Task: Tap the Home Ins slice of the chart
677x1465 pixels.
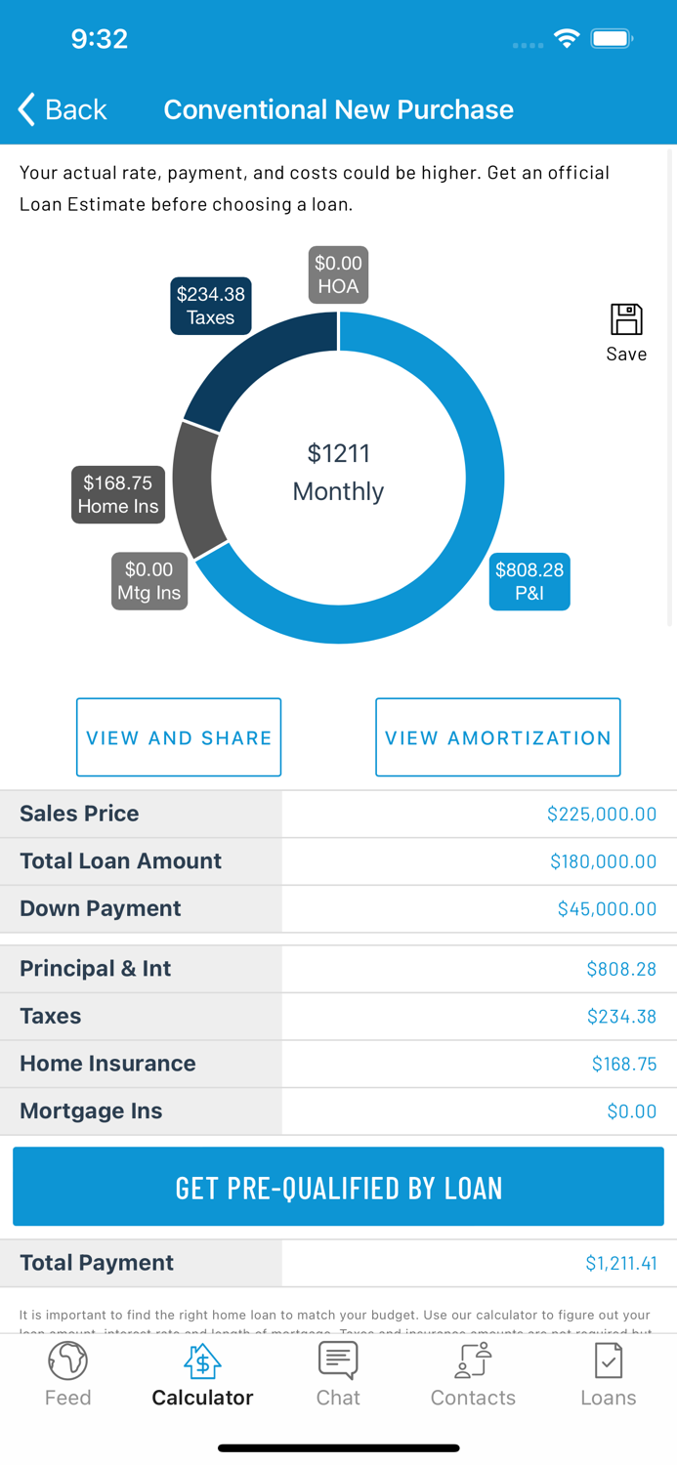Action: [117, 494]
